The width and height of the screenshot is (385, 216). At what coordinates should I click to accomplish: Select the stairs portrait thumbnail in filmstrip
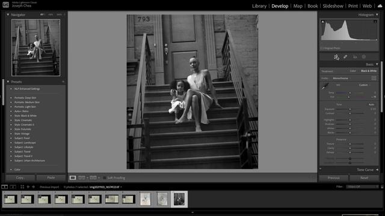pos(179,199)
